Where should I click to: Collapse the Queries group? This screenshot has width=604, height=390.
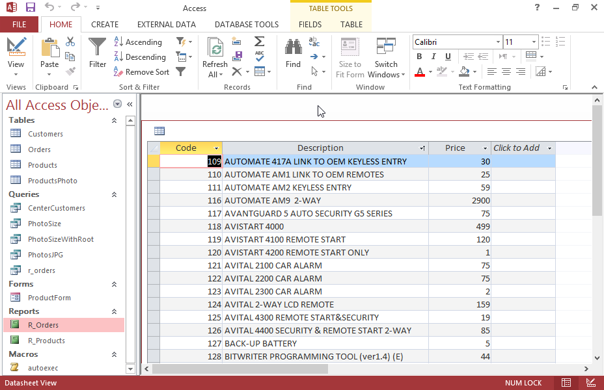click(114, 194)
